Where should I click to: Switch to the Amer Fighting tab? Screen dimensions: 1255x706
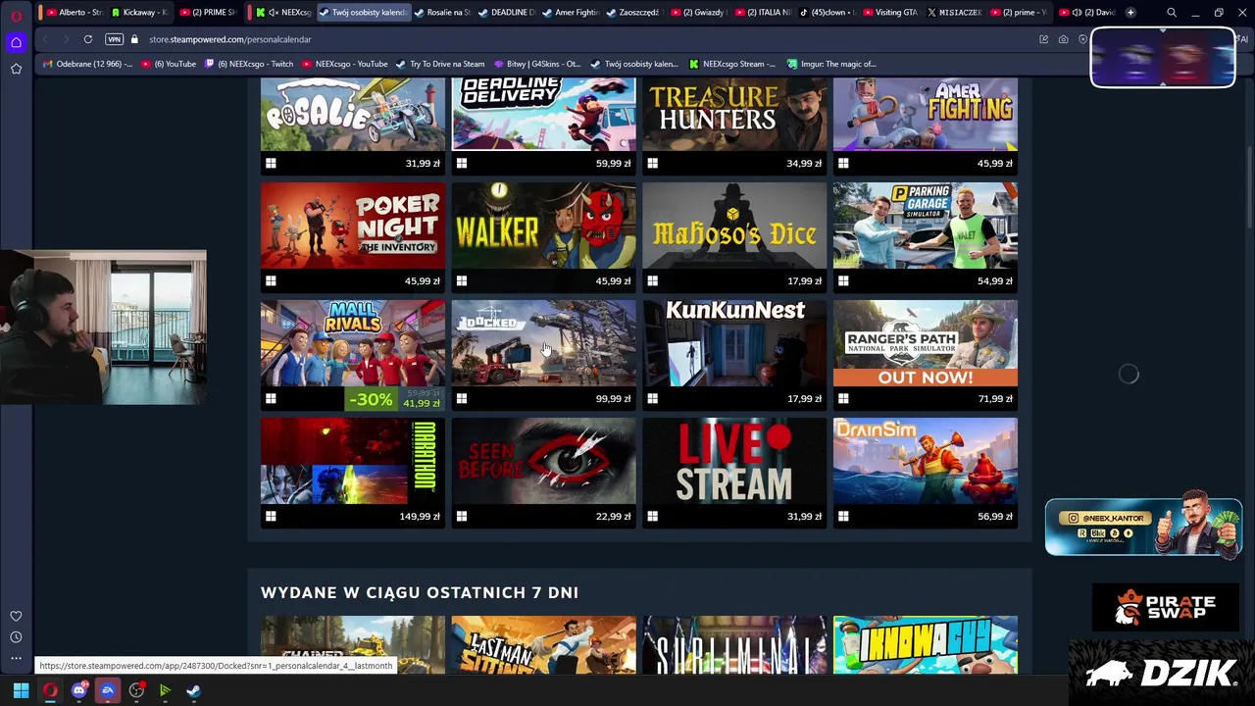point(570,13)
